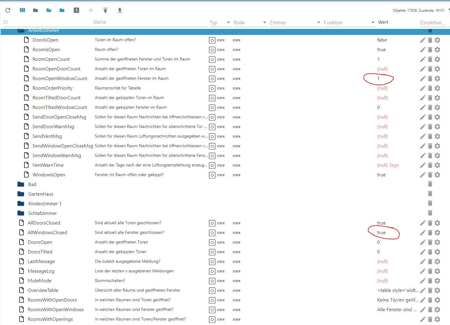Open settings gear for RoomTiltedWindowCount
Screen dimensions: 450x325
tap(438, 107)
